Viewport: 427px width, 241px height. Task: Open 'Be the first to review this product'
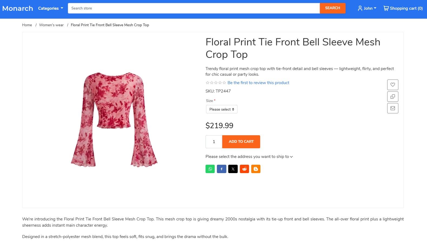pyautogui.click(x=258, y=82)
